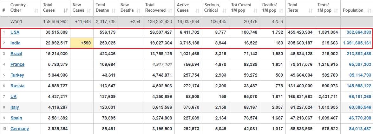Image resolution: width=373 pixels, height=134 pixels.
Task: Click the World summary row label
Action: pos(16,21)
